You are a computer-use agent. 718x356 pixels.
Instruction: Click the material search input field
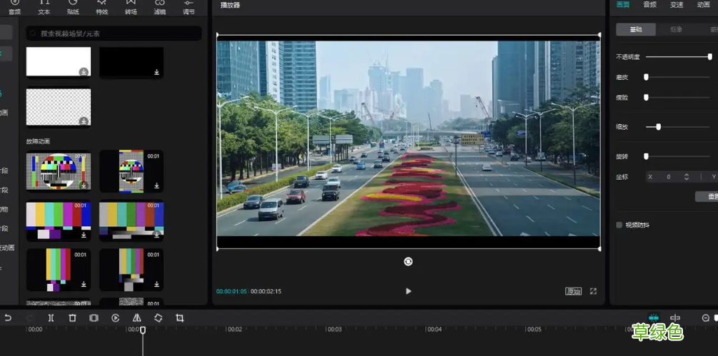(x=114, y=34)
